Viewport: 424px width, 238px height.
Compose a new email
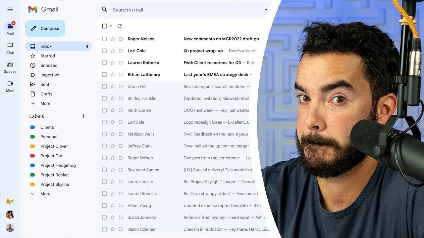point(45,28)
